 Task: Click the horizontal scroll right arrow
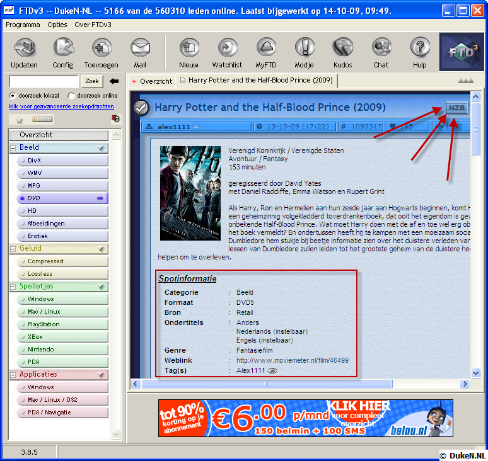(x=465, y=384)
